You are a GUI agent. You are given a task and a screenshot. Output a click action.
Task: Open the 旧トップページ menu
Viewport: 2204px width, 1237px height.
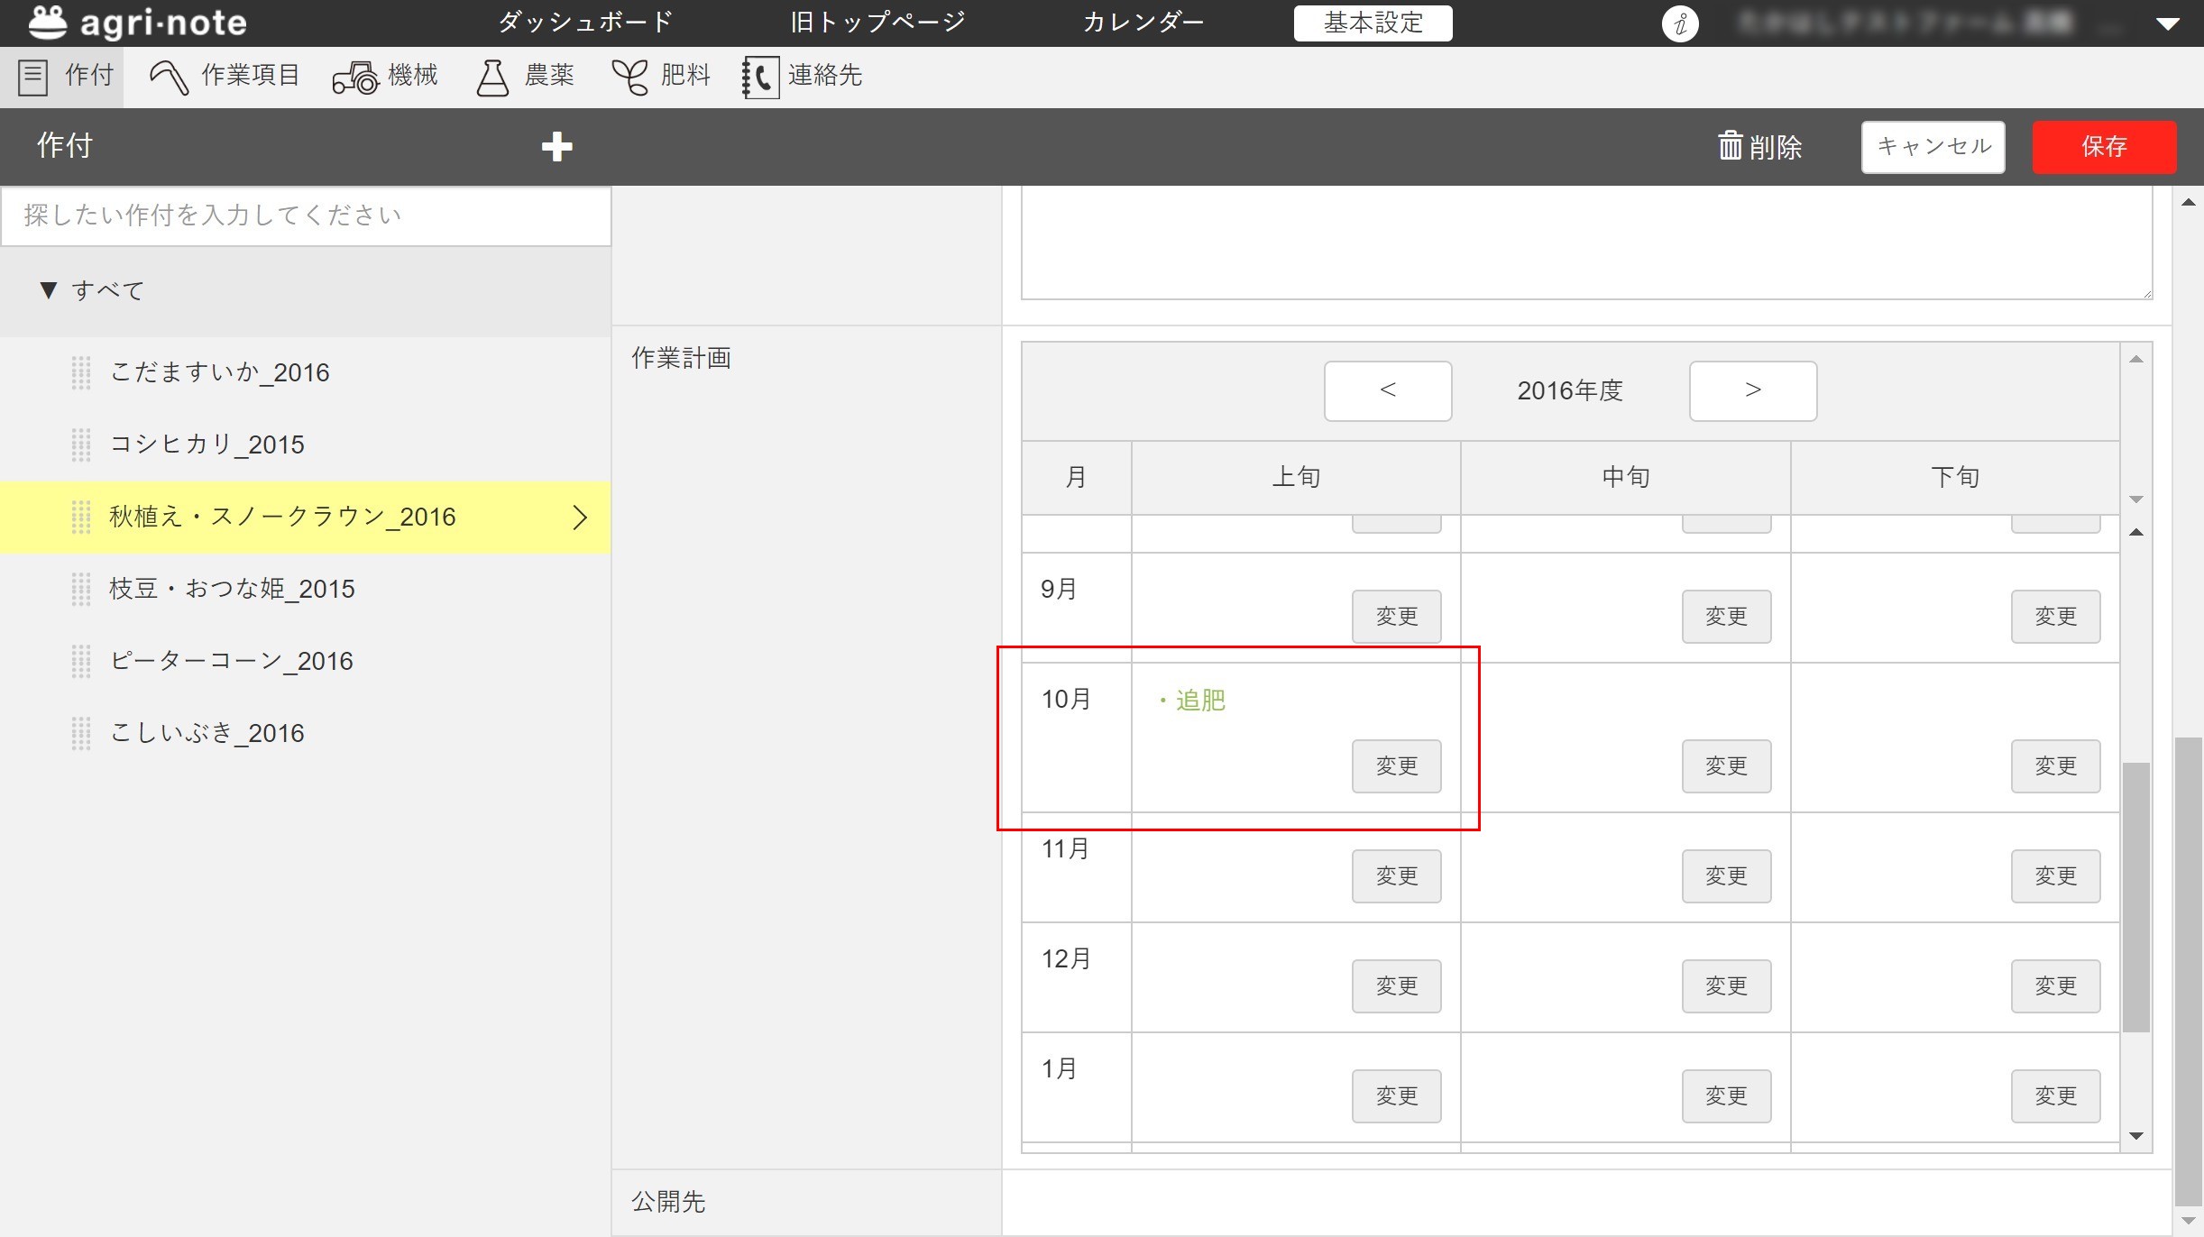point(877,23)
